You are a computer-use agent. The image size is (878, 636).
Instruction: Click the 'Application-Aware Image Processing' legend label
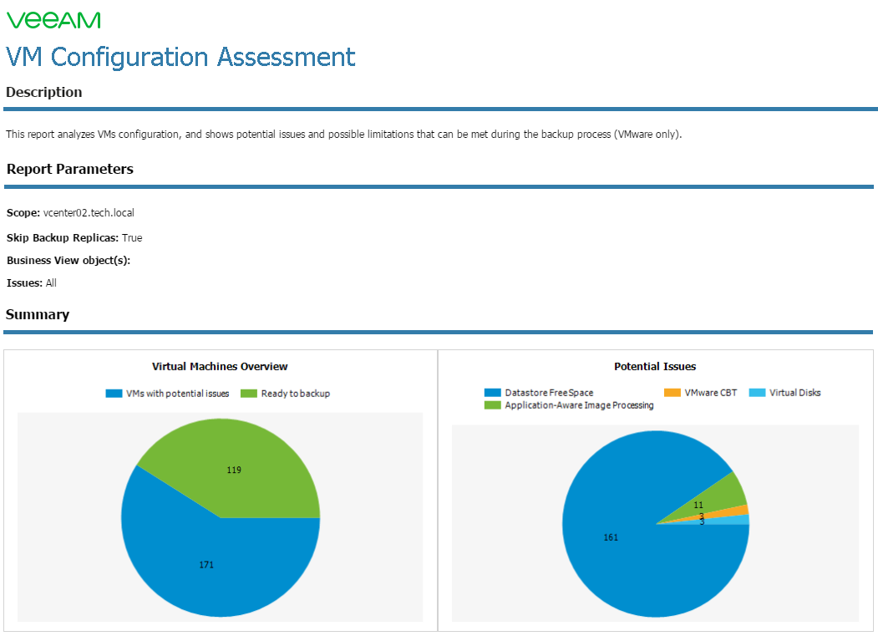click(x=579, y=405)
